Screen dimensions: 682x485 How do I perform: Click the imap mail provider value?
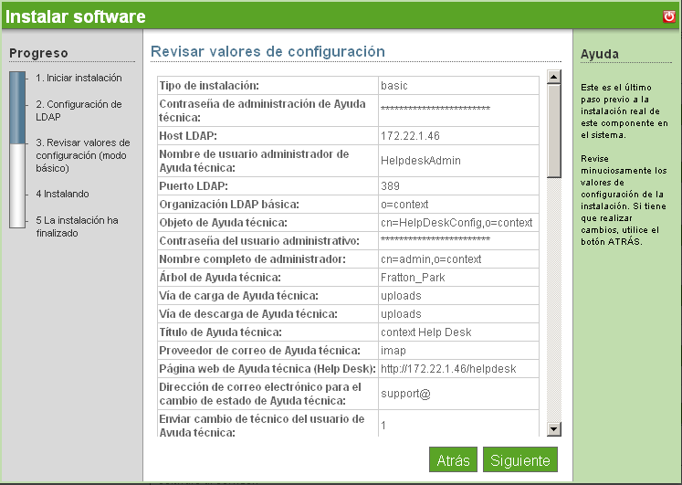click(393, 351)
